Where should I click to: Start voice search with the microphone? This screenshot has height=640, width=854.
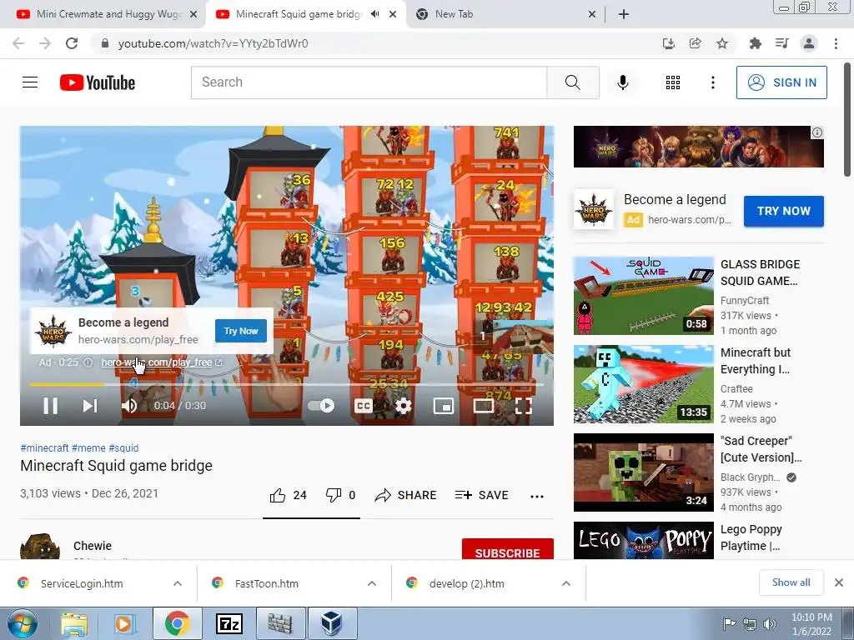[x=622, y=82]
